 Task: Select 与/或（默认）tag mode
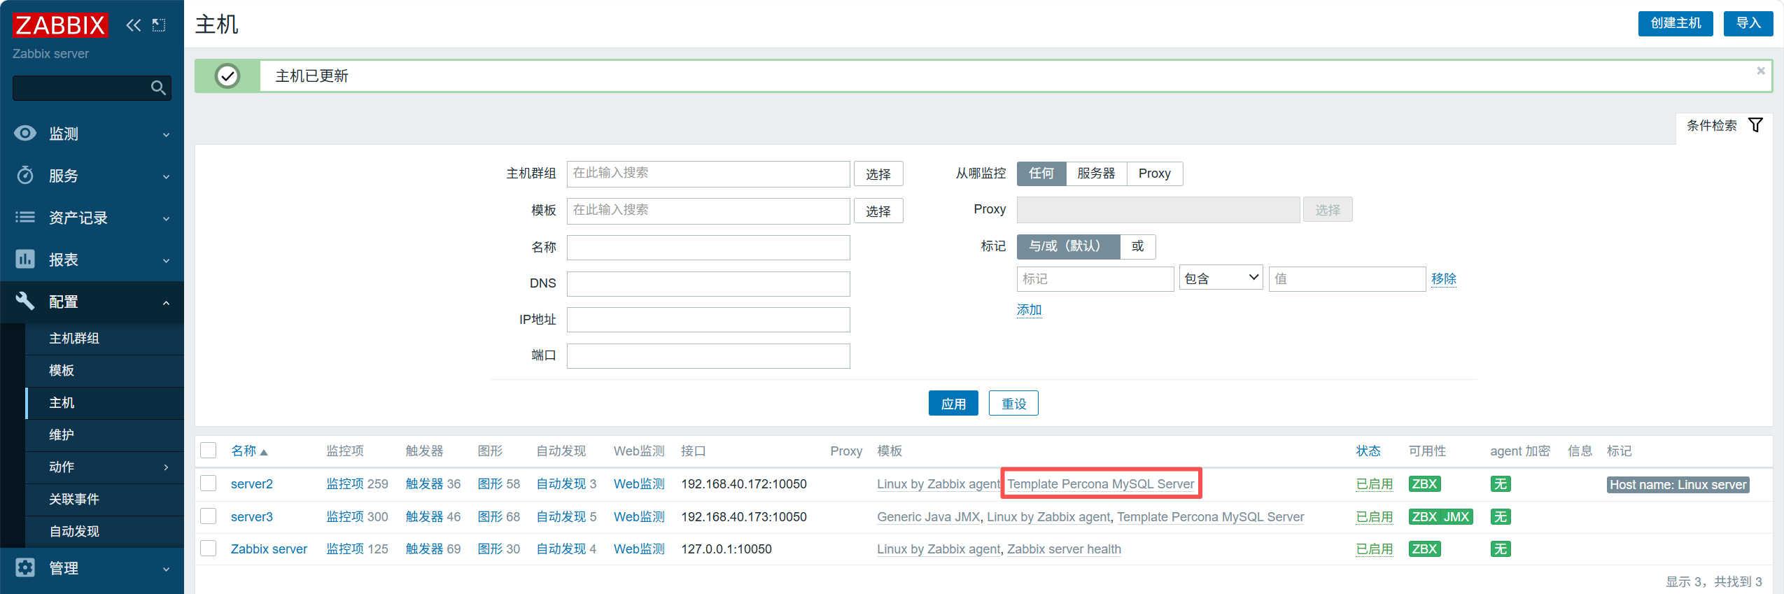coord(1068,246)
